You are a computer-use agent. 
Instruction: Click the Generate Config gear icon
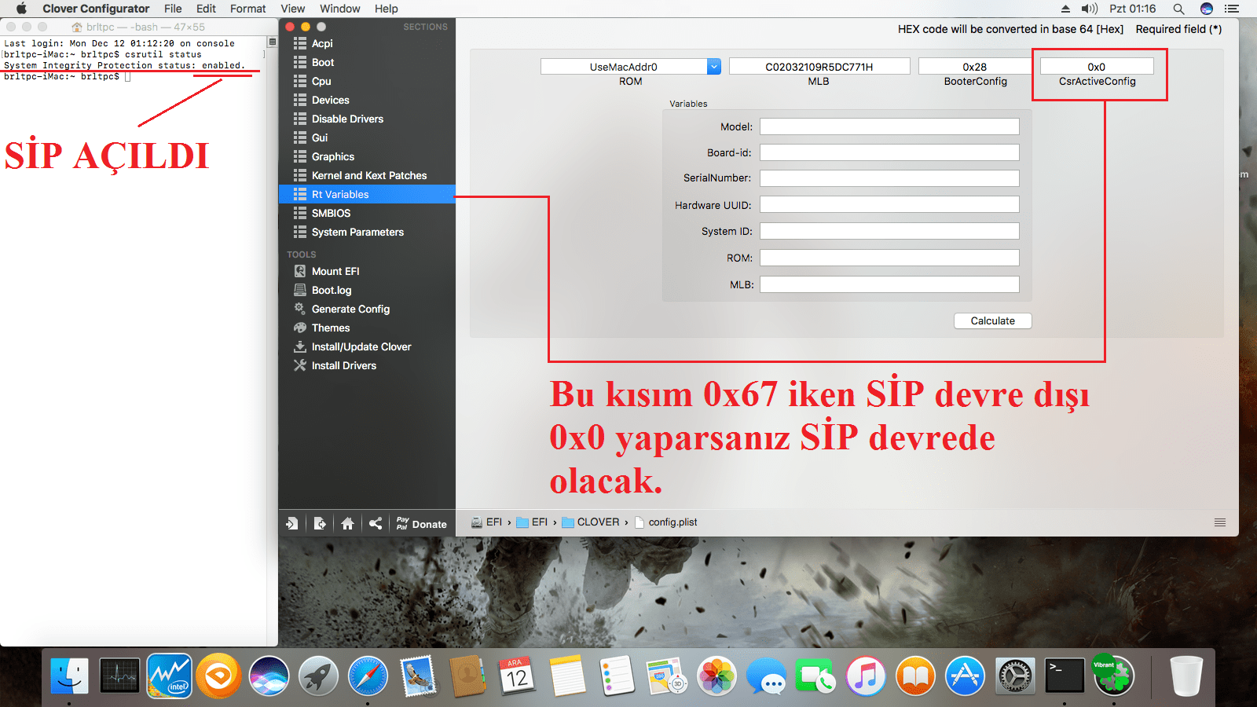pos(299,309)
